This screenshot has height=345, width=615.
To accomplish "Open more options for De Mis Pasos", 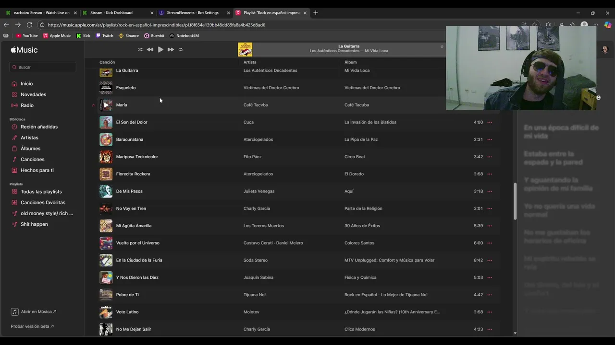I will pos(490,191).
